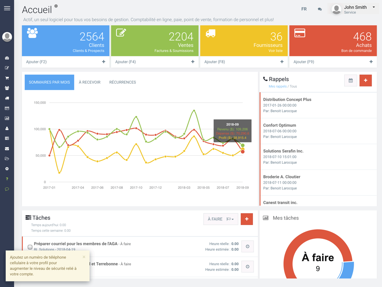
Task: Open the hamburger menu icon
Action: pos(7,8)
